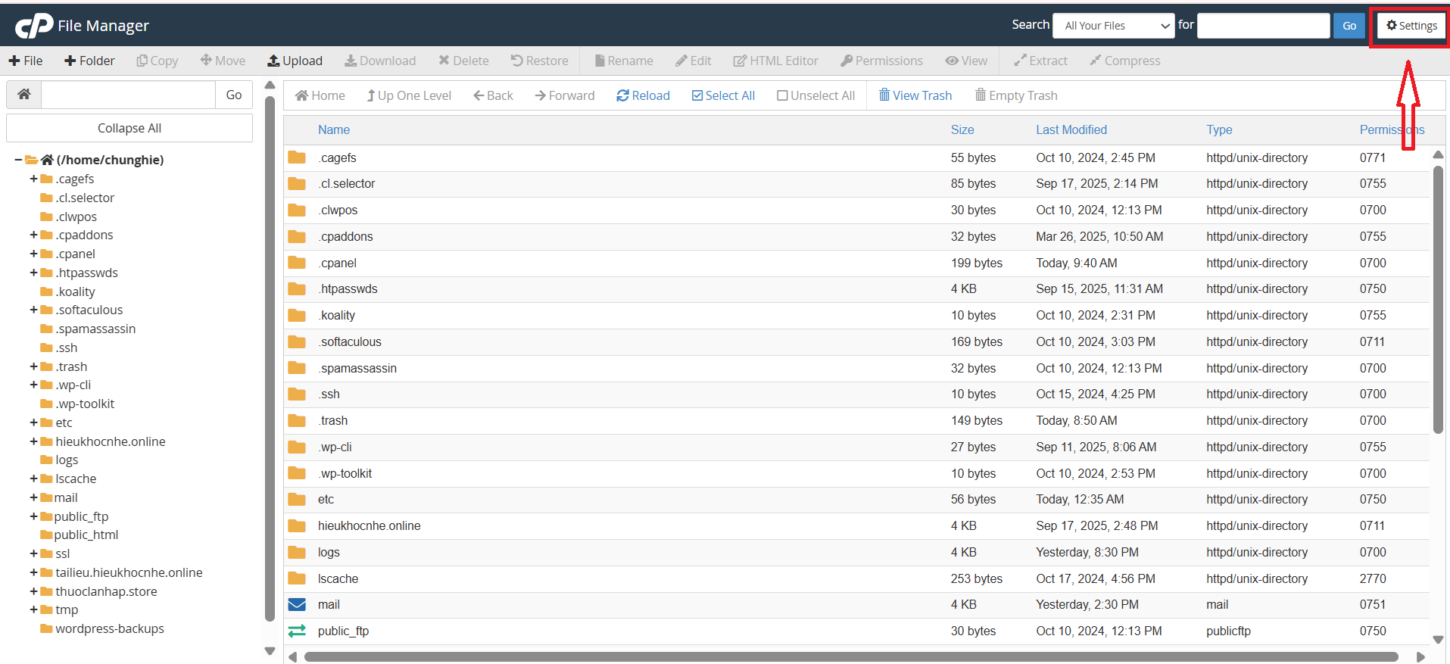Click the mail envelope icon in file list
Screen dimensions: 1450x664
pyautogui.click(x=297, y=605)
